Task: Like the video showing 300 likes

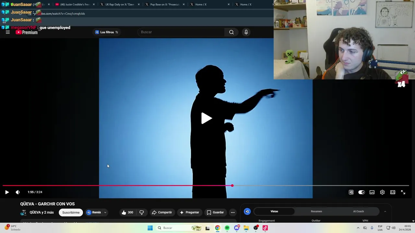Action: click(x=127, y=212)
